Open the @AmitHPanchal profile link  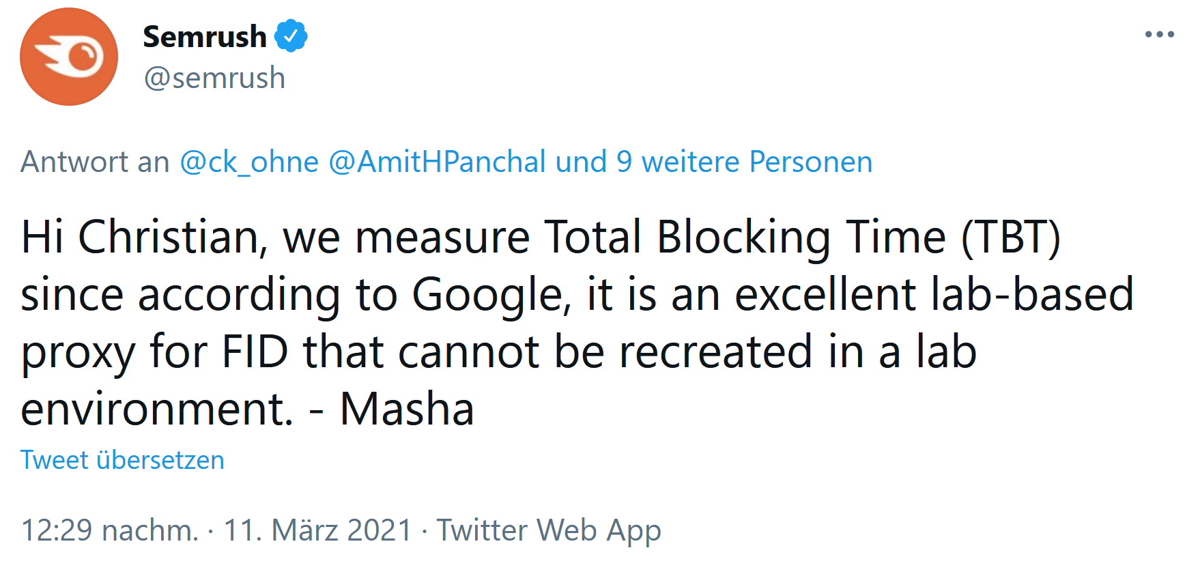pos(435,162)
